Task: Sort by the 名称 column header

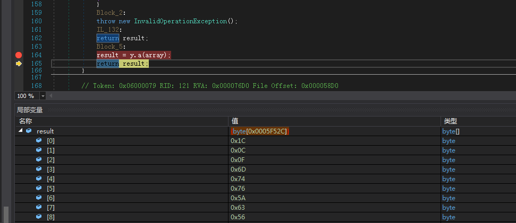Action: coord(122,121)
